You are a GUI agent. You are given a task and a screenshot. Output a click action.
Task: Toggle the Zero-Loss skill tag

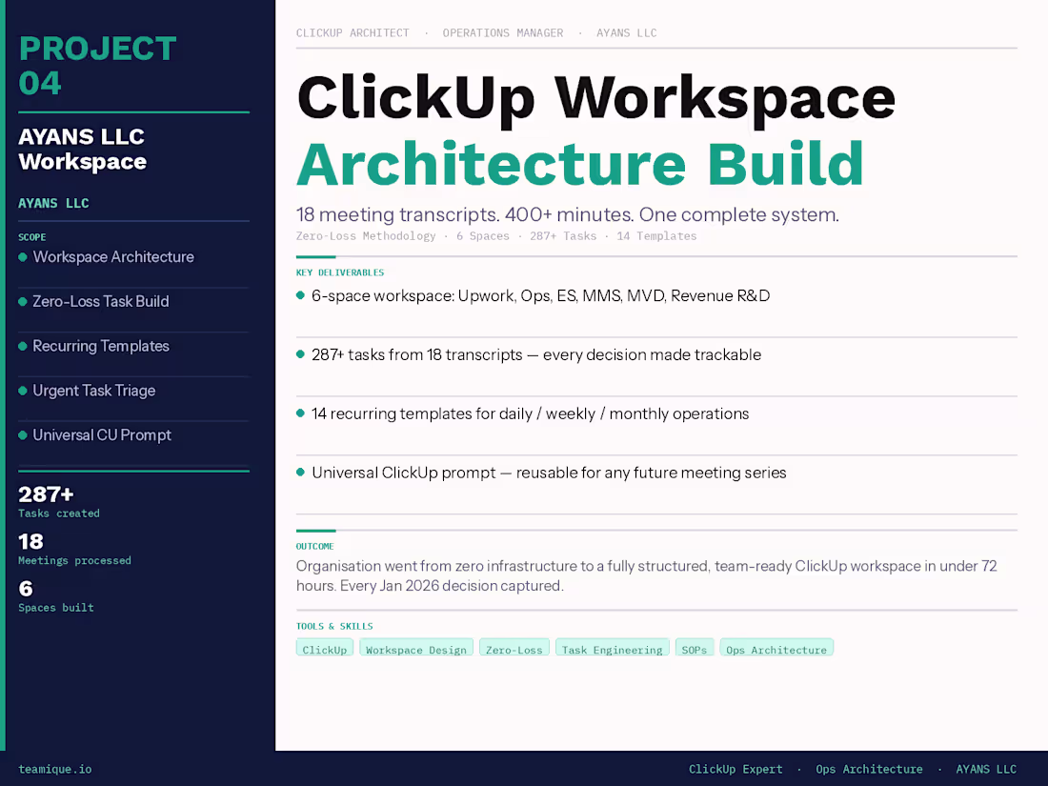(x=514, y=648)
